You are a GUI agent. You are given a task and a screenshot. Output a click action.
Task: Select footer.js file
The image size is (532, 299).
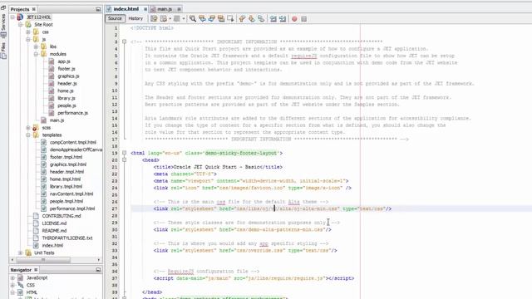pos(66,69)
